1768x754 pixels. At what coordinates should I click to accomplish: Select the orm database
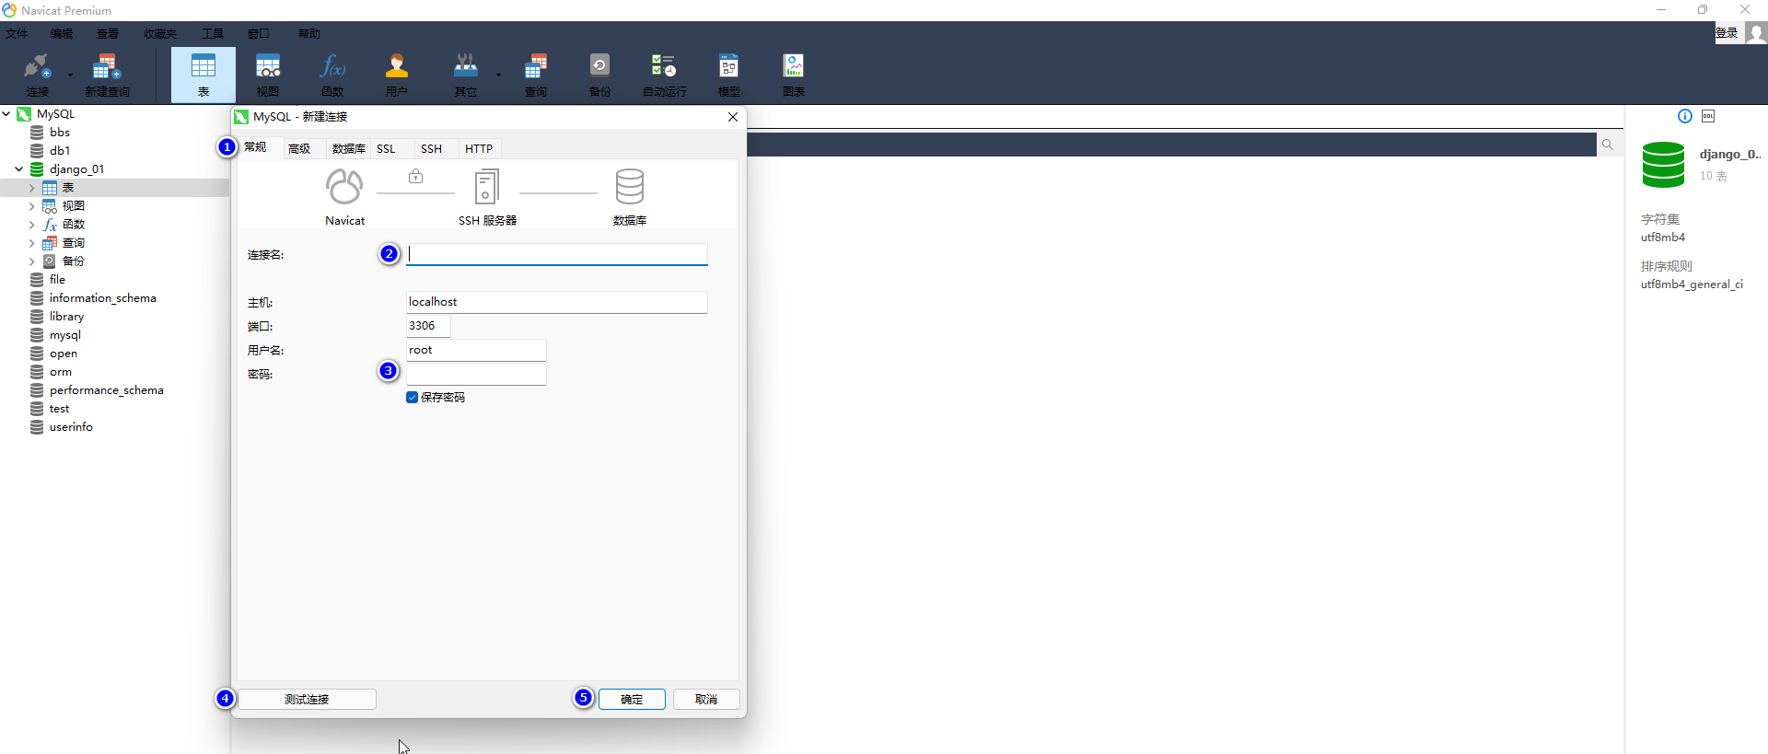click(x=60, y=372)
